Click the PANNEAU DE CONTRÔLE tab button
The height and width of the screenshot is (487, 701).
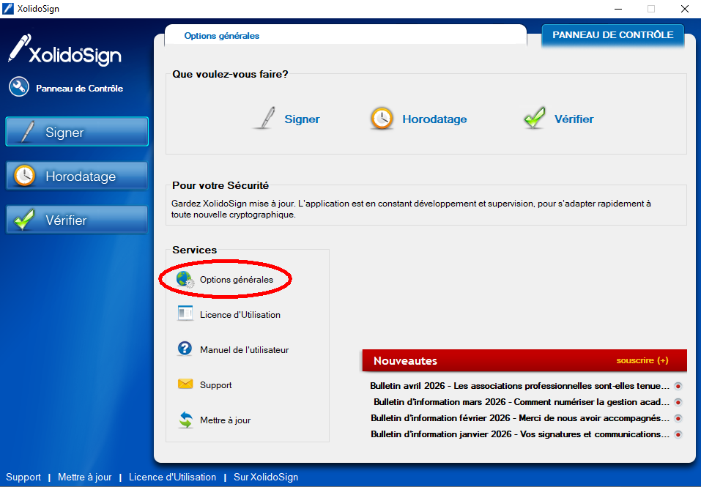(613, 35)
